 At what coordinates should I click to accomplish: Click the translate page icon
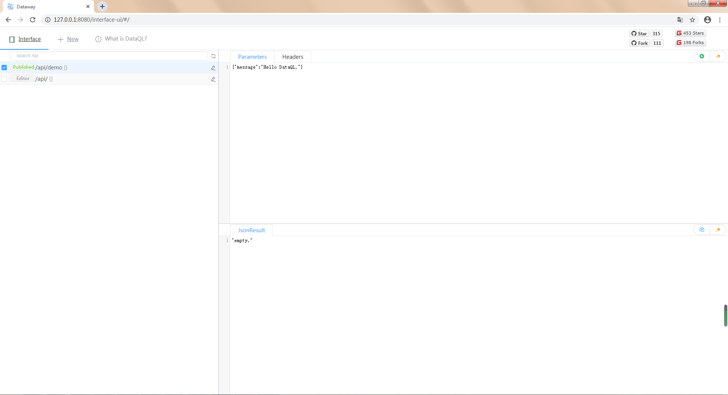(680, 20)
